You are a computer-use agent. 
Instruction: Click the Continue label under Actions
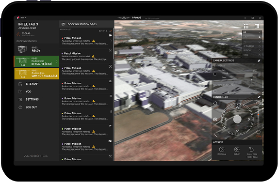coord(222,154)
